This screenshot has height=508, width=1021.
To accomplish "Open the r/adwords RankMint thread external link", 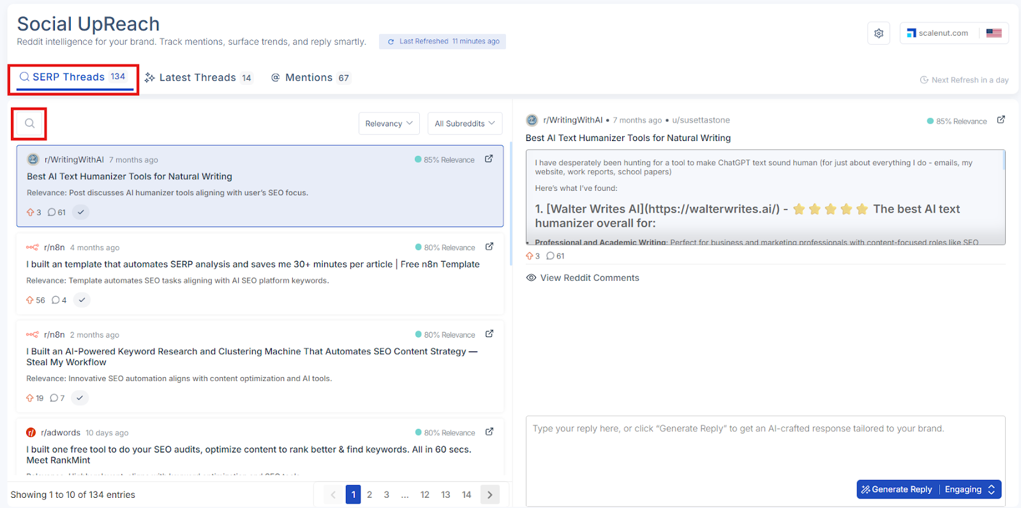I will coord(489,432).
